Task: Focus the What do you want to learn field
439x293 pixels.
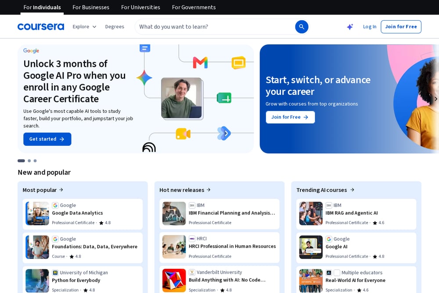Action: 214,27
